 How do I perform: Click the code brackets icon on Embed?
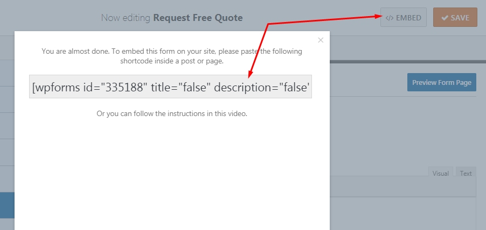coord(390,18)
